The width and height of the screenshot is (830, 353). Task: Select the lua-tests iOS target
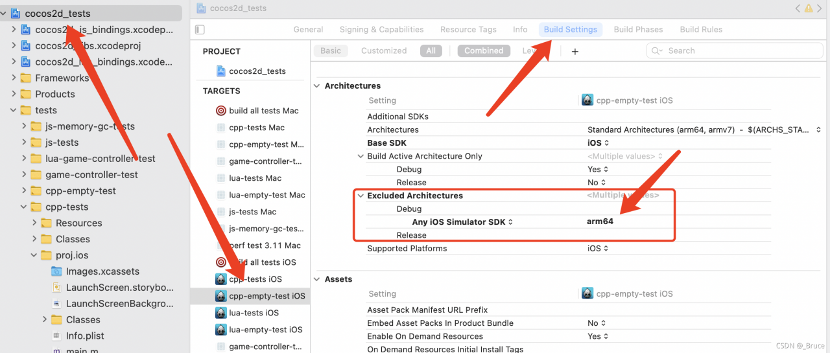(x=255, y=313)
